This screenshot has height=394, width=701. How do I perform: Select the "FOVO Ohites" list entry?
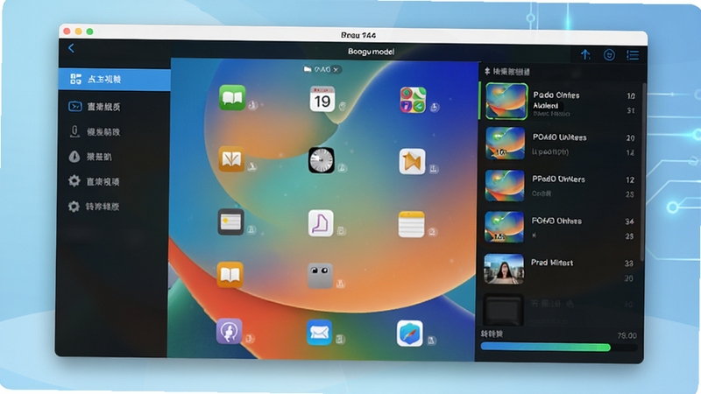point(561,228)
